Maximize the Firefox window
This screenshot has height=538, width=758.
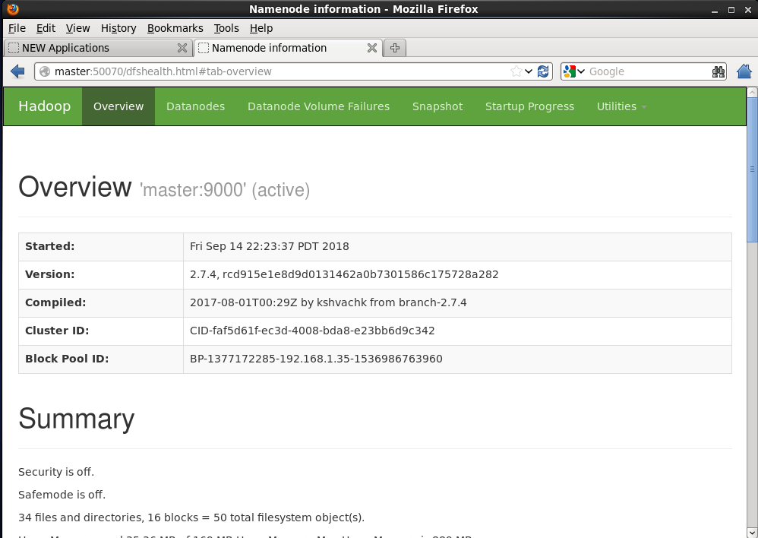click(x=731, y=10)
